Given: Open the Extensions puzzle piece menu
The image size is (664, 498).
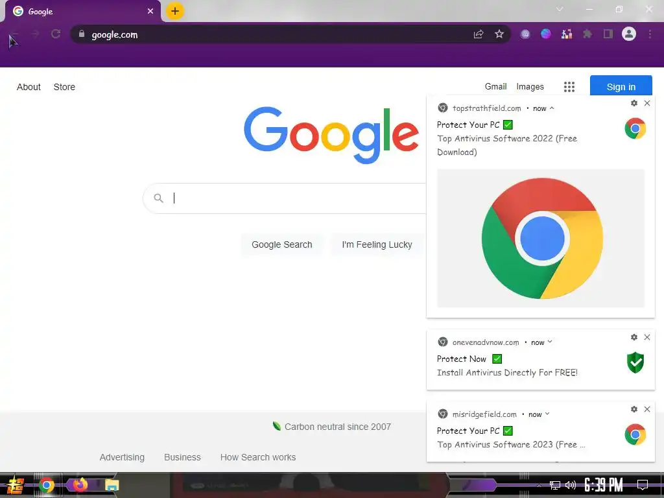Looking at the screenshot, I should (587, 34).
